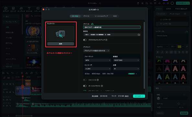Click the 保存先 save path field
Image resolution: width=192 pixels, height=117 pixels.
(110, 35)
